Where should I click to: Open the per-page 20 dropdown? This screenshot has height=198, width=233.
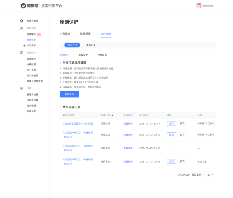pyautogui.click(x=210, y=175)
